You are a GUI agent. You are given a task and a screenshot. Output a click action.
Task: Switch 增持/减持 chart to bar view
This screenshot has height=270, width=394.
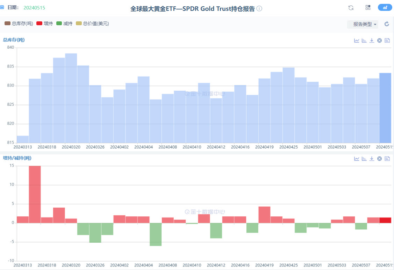pos(364,159)
